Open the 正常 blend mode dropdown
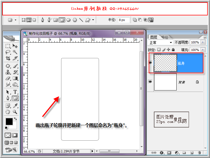 tap(161, 43)
